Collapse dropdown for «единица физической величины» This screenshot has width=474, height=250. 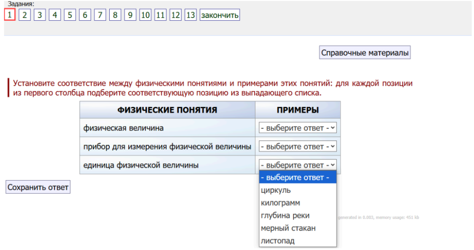click(298, 165)
